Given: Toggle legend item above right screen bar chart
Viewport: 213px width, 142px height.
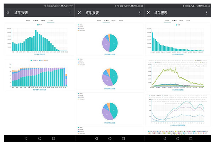Looking at the screenshot, I should coord(177,25).
